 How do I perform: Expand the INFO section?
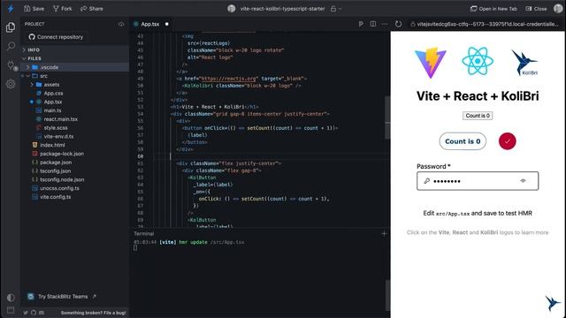coord(74,49)
